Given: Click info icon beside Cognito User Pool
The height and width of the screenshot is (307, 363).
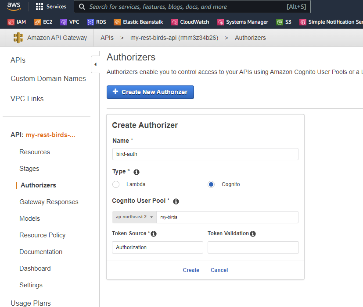Looking at the screenshot, I should (176, 201).
